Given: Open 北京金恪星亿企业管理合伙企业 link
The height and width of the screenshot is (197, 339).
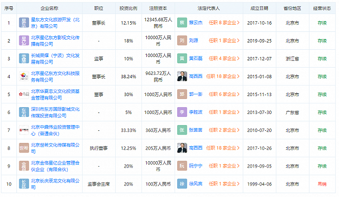Looking at the screenshot, I should [55, 166].
